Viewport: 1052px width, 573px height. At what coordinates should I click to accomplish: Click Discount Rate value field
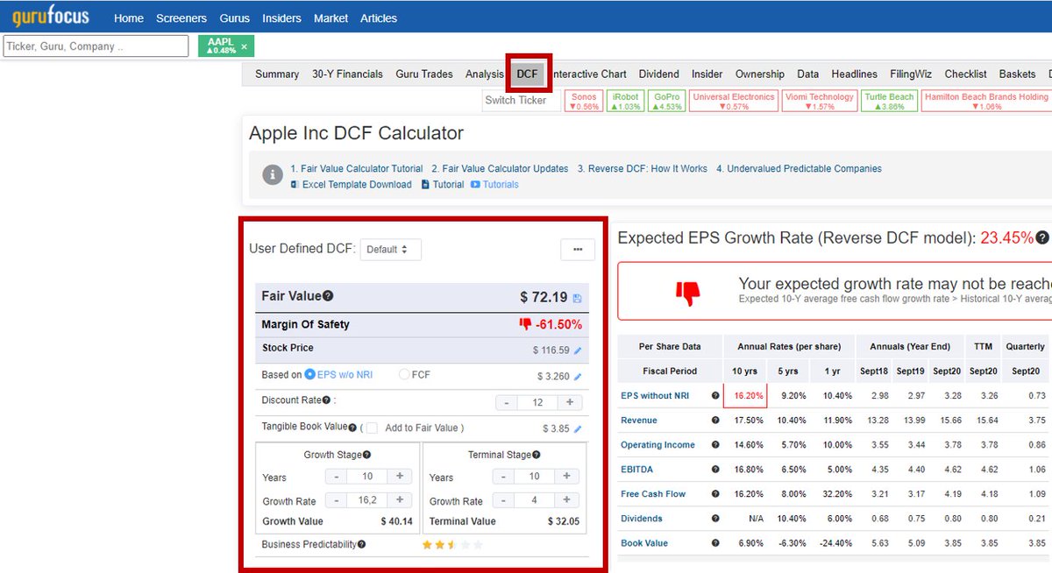[x=537, y=403]
